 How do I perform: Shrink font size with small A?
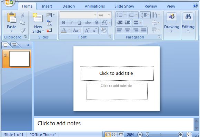(94, 30)
